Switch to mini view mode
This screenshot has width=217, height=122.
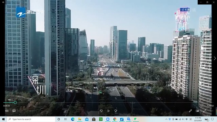coord(197,111)
